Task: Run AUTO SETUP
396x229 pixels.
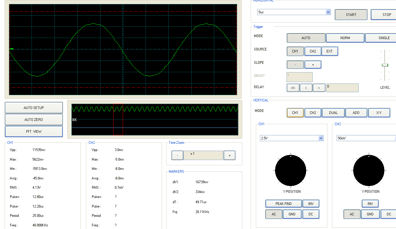Action: (34, 108)
